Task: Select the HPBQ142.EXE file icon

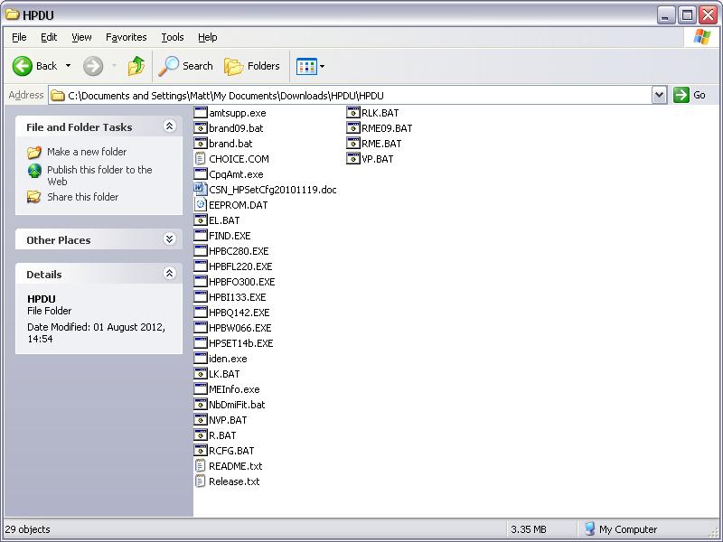Action: tap(201, 312)
